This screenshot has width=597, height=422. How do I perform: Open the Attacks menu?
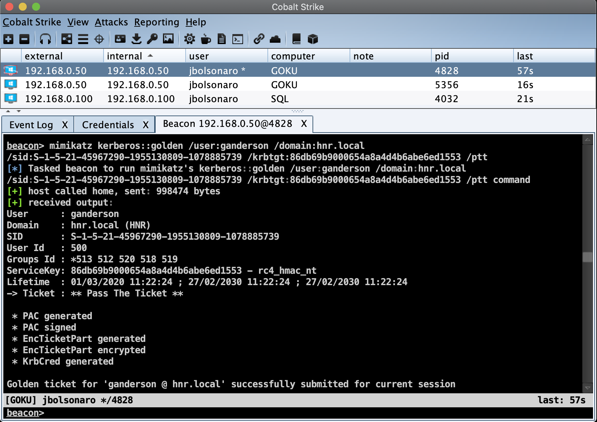(x=111, y=22)
